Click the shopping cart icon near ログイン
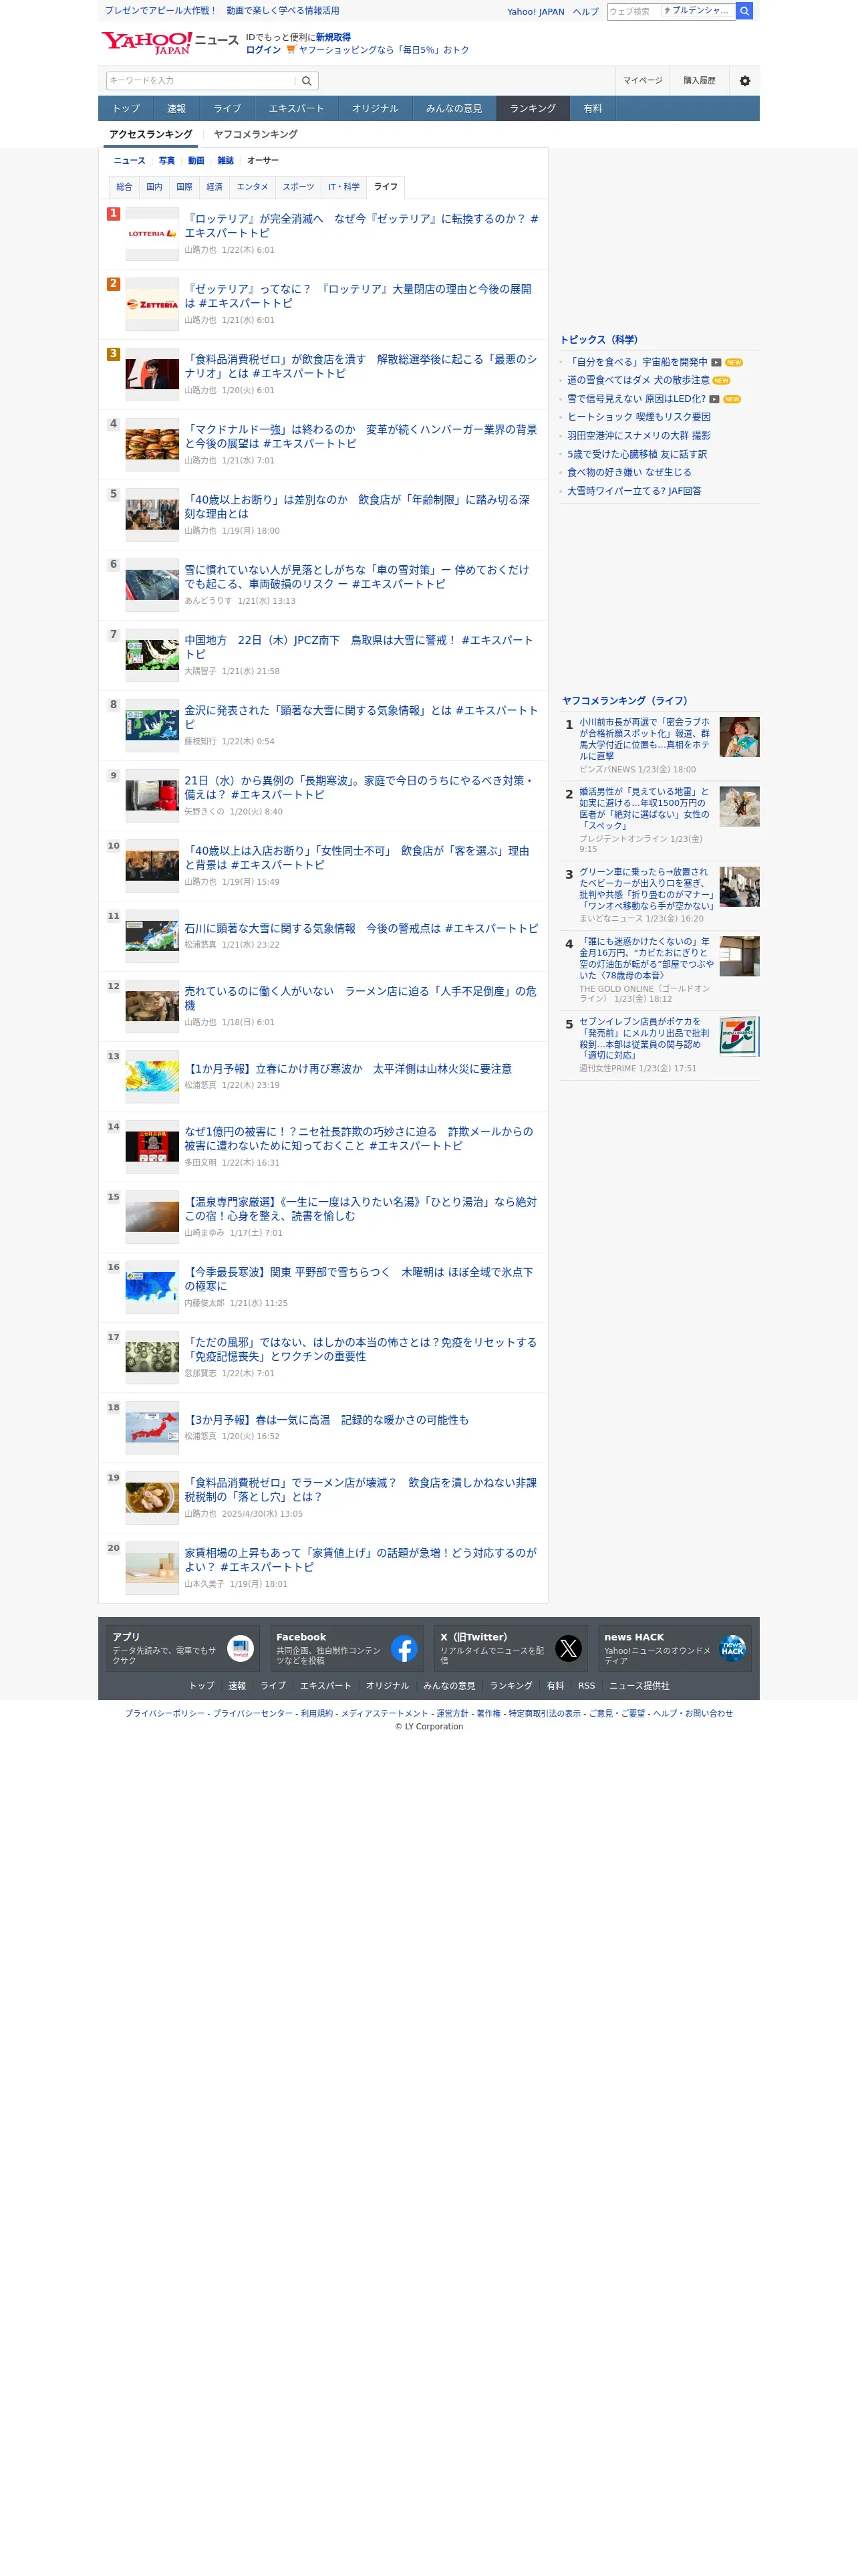858x2576 pixels. tap(291, 50)
